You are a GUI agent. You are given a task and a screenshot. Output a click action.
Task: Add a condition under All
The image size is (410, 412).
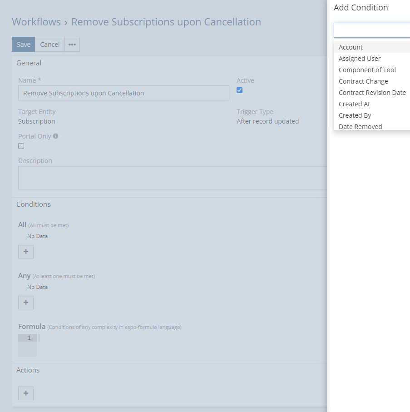pyautogui.click(x=26, y=251)
